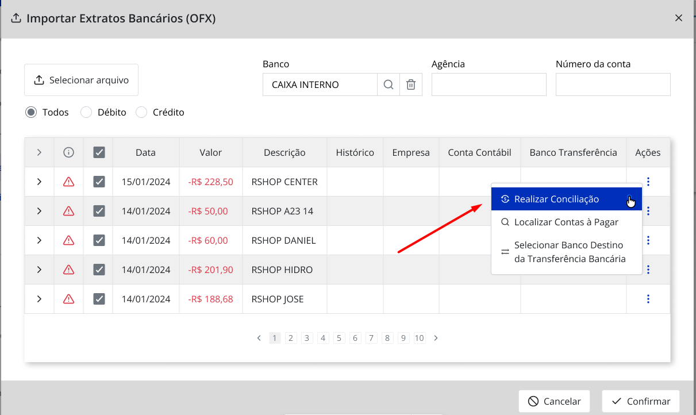Viewport: 696px width, 415px height.
Task: Click the Descrição column header
Action: point(284,152)
